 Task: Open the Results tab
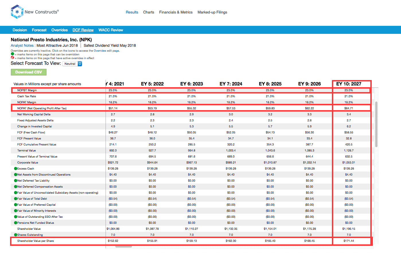tap(132, 12)
